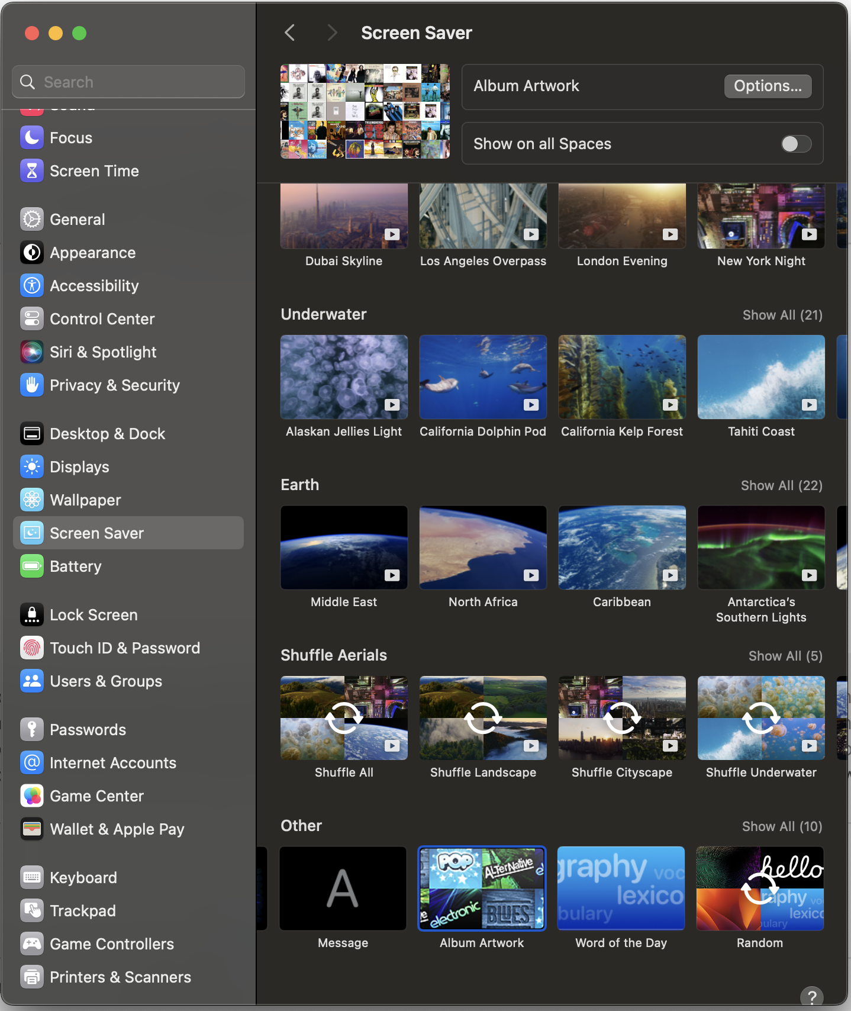
Task: Show all 21 Underwater screen savers
Action: point(782,315)
